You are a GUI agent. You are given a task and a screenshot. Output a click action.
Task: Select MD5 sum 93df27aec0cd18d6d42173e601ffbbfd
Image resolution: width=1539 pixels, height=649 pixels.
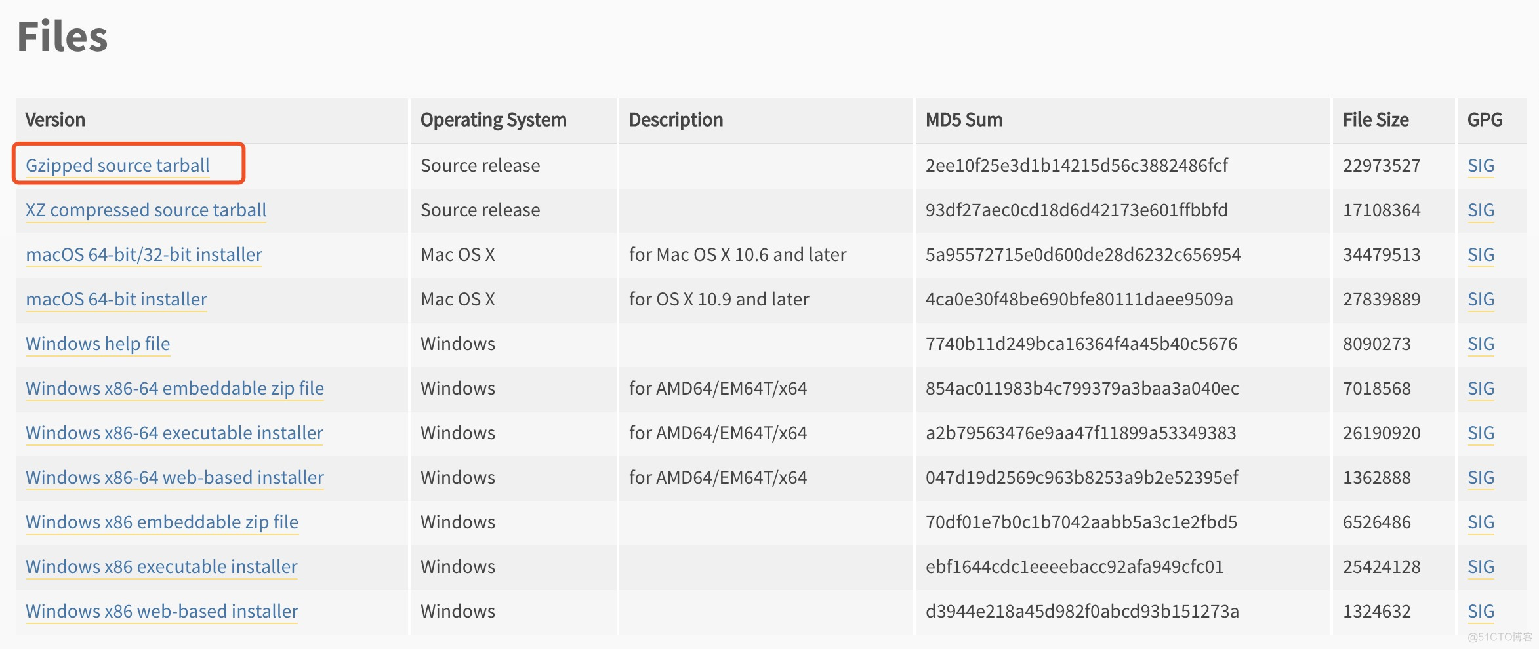coord(1077,210)
